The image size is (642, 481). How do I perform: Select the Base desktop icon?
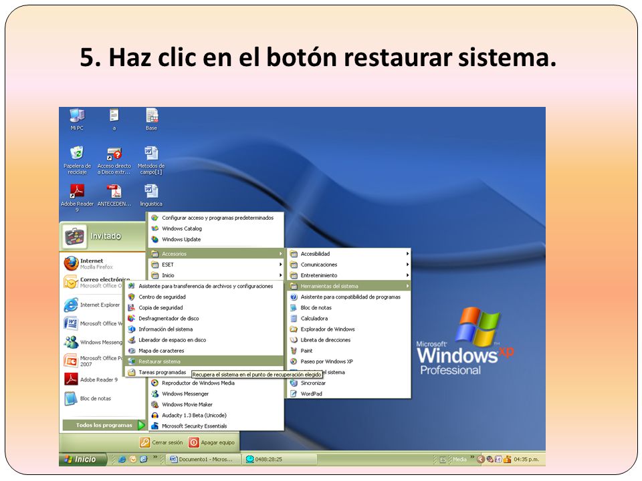(152, 119)
